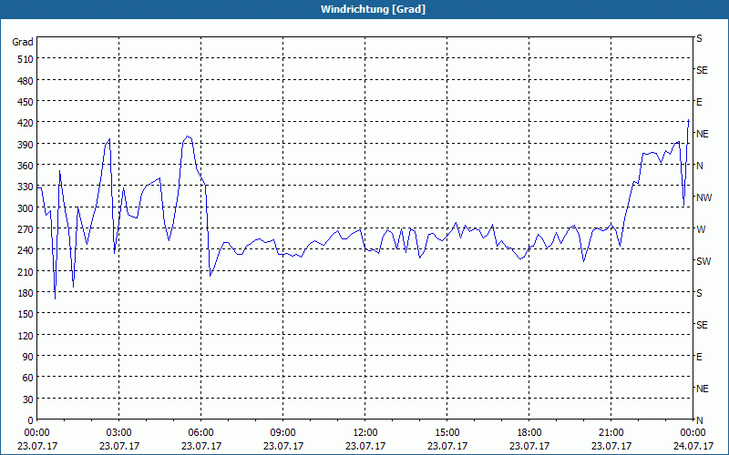Pick the 21:00 time label
This screenshot has width=729, height=455.
pos(611,433)
